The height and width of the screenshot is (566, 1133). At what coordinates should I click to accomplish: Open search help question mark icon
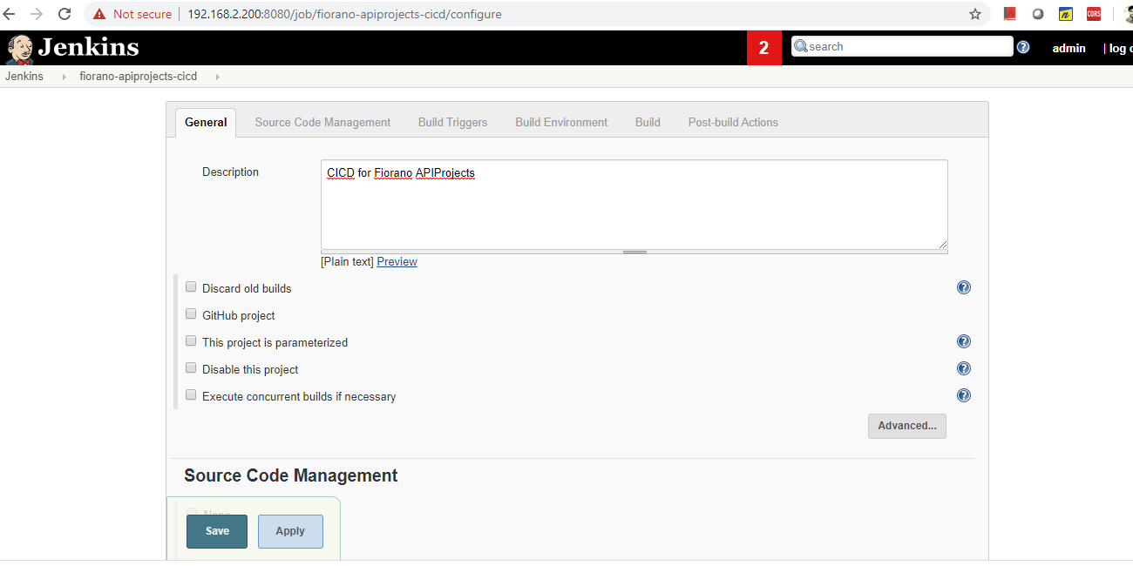[1023, 47]
